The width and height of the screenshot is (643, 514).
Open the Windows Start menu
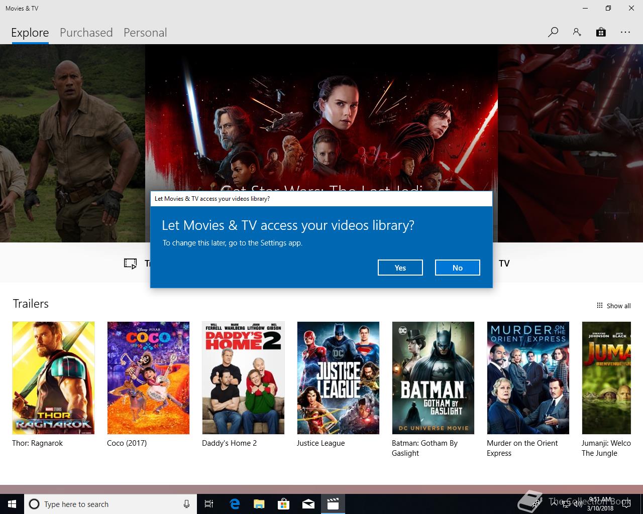pos(12,504)
